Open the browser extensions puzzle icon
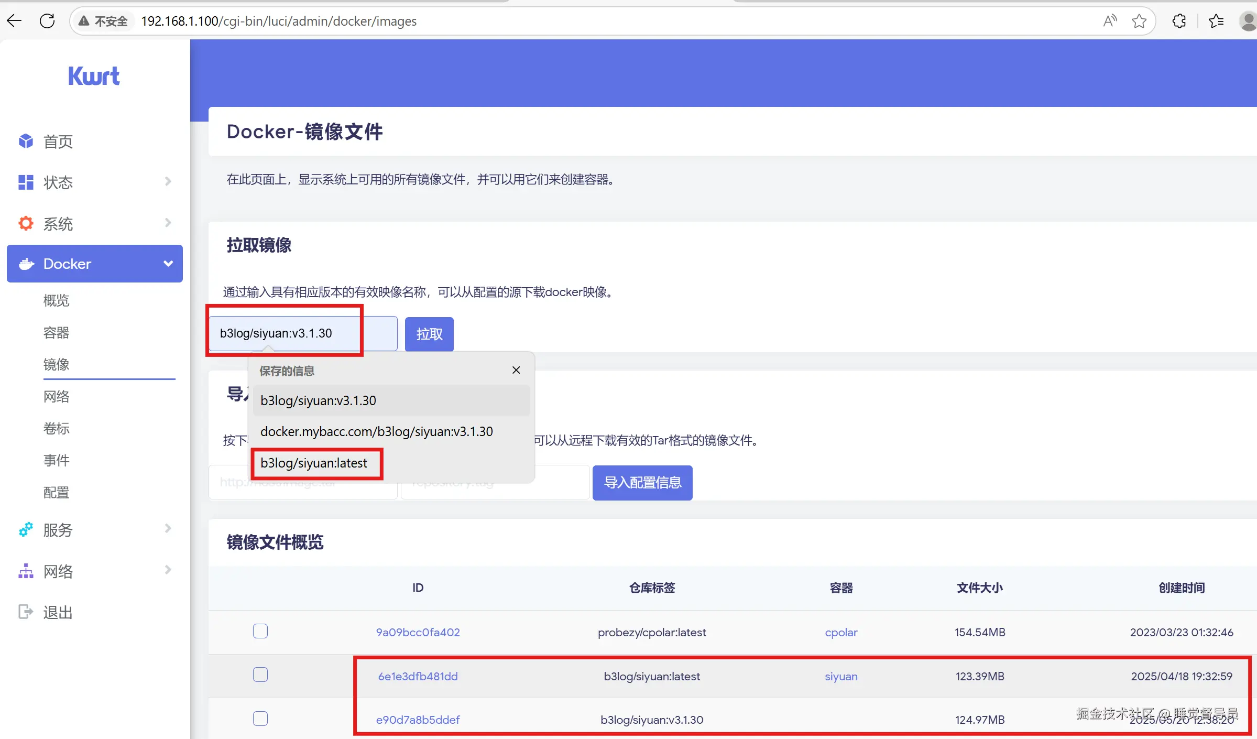Screen dimensions: 1257x739 (1179, 21)
